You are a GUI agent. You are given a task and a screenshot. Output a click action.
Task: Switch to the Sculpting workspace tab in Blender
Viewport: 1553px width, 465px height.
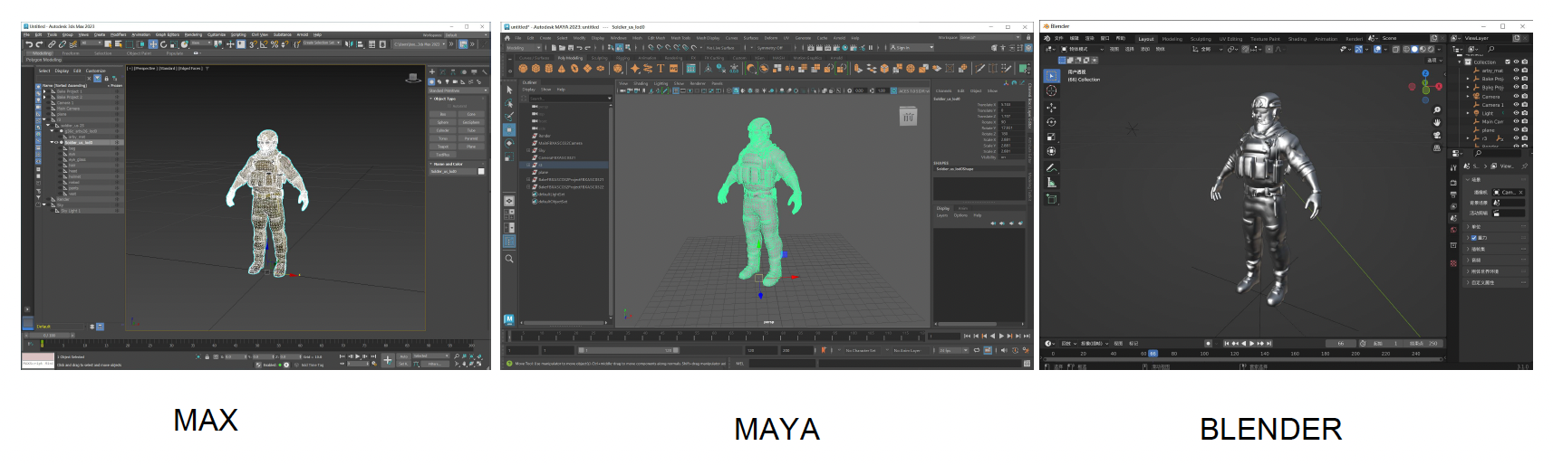[1201, 39]
